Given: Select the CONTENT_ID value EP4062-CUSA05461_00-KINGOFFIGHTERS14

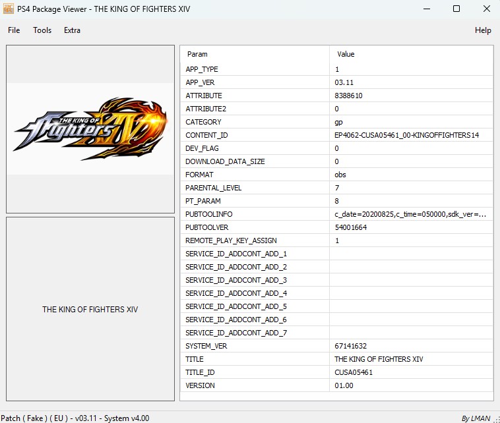Looking at the screenshot, I should (406, 135).
